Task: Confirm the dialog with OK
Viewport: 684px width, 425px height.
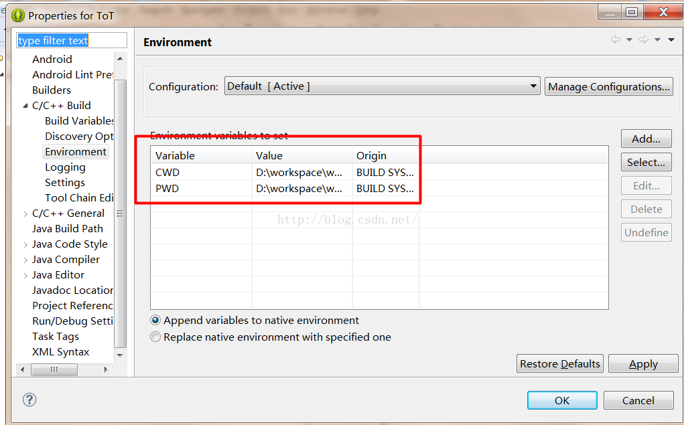Action: click(562, 400)
